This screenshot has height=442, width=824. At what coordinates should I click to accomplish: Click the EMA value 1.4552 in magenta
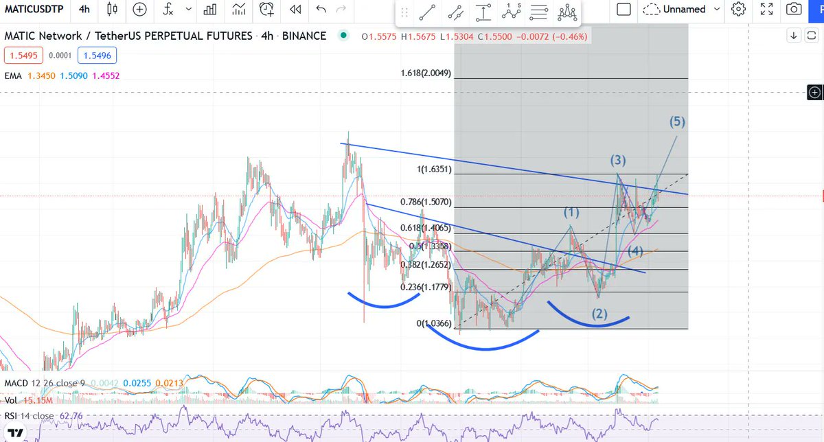pos(106,77)
